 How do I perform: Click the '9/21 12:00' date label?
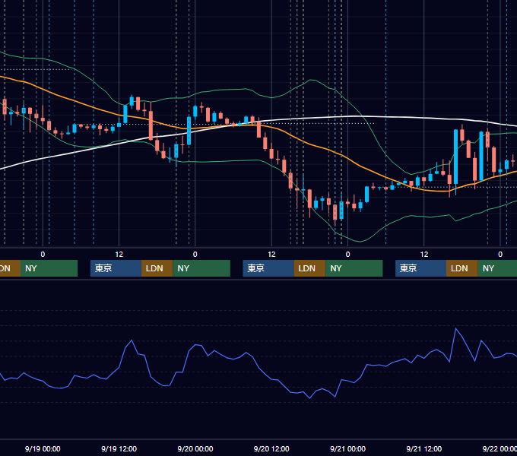424,448
